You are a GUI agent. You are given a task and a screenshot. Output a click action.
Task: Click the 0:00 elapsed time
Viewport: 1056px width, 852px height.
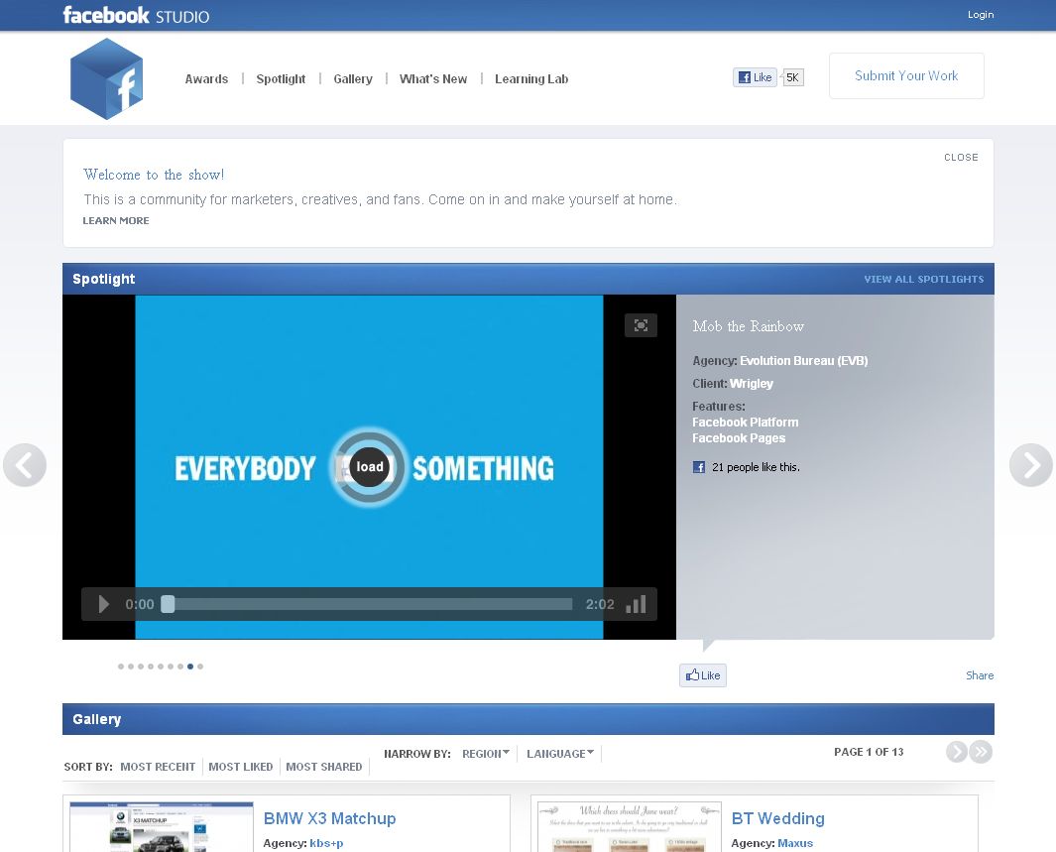point(140,604)
